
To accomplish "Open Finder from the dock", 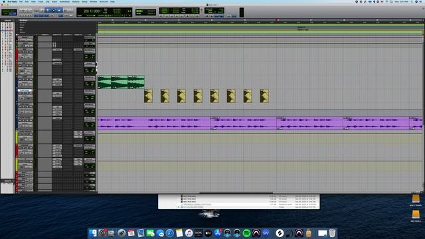I will [93, 233].
